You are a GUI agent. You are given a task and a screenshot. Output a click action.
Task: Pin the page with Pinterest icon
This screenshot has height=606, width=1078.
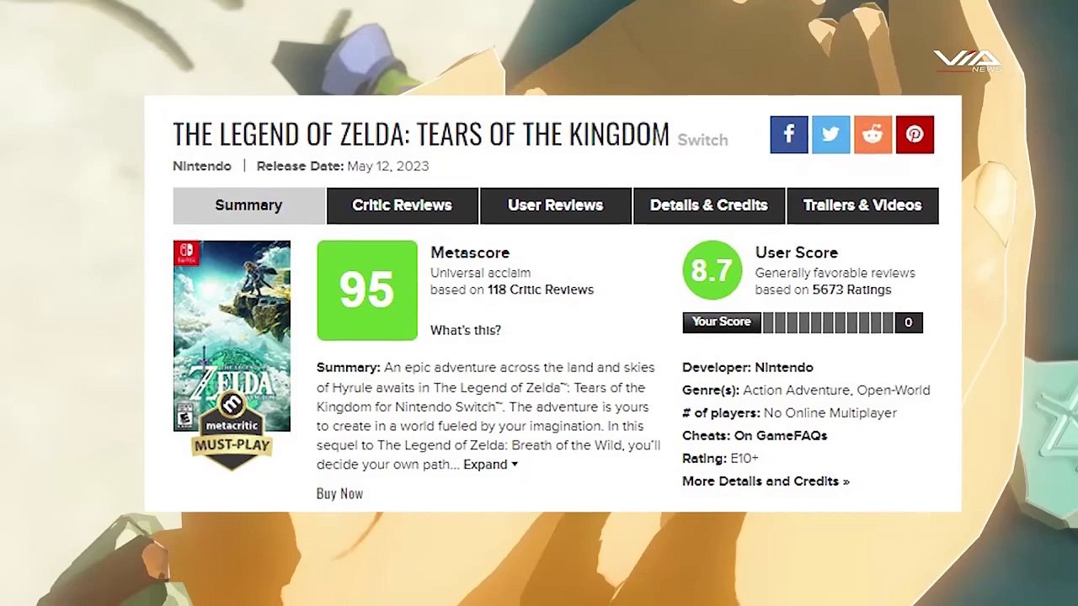915,135
